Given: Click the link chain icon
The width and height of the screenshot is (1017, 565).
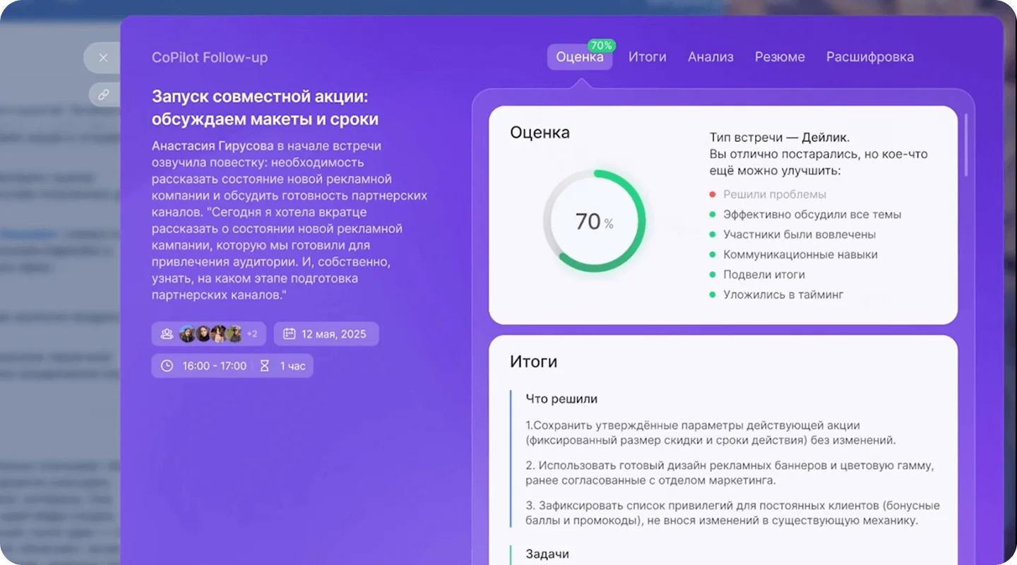Looking at the screenshot, I should 103,94.
